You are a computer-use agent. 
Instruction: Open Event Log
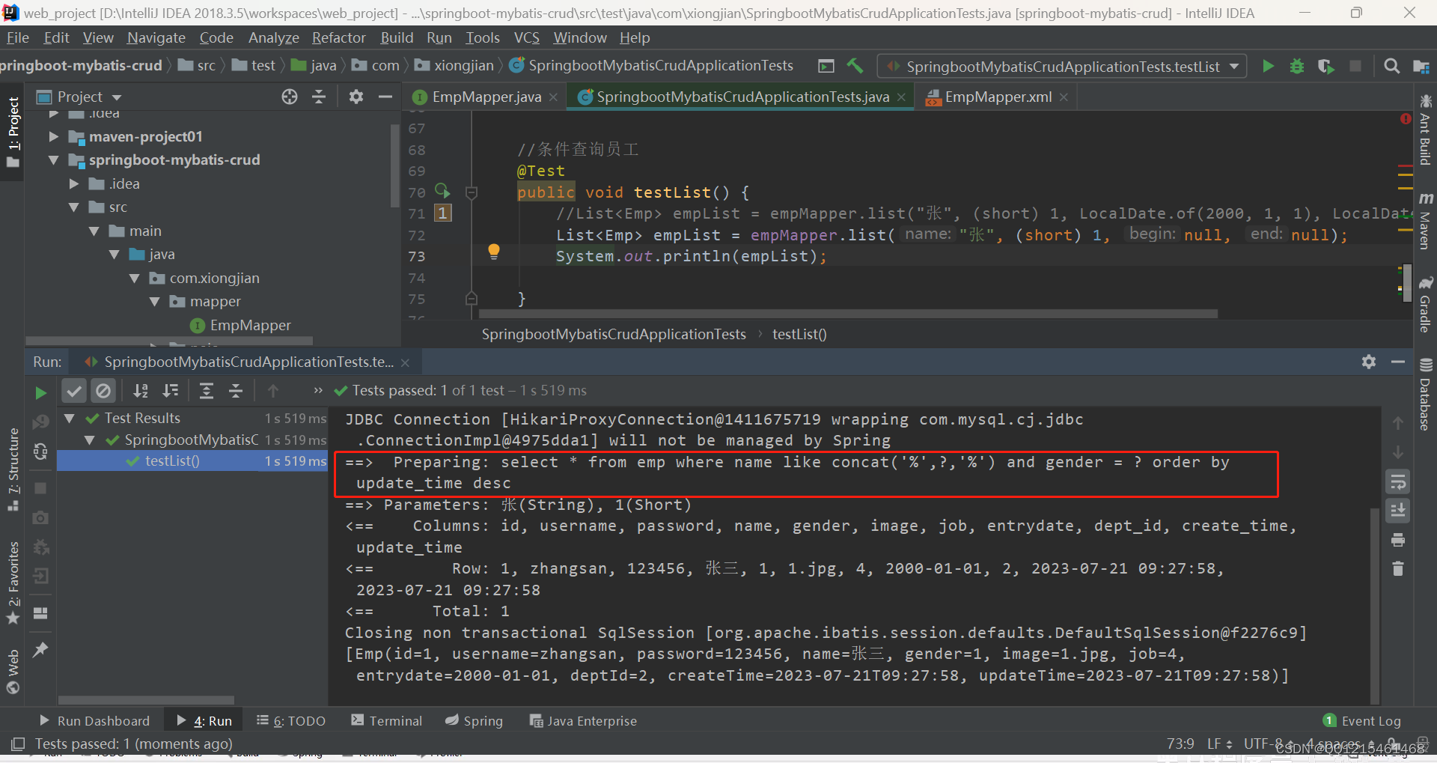pos(1362,720)
